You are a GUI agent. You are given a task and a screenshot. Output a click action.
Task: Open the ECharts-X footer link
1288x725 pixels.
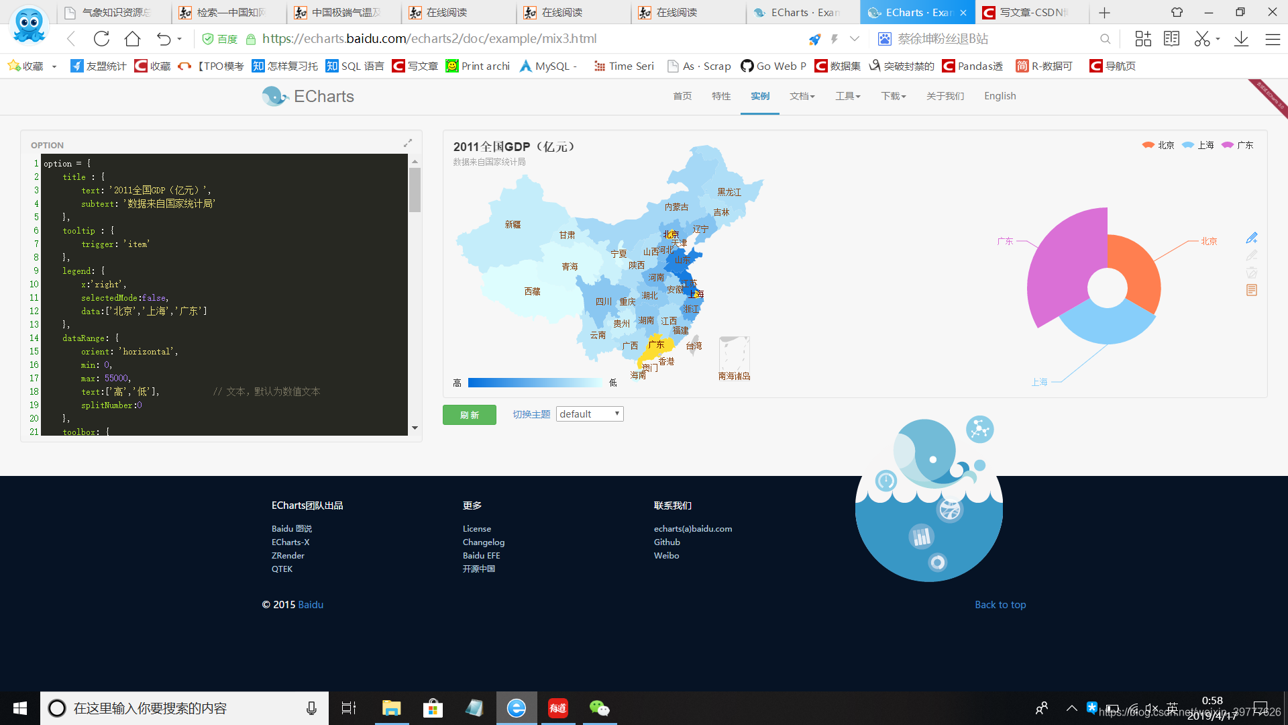(x=290, y=542)
